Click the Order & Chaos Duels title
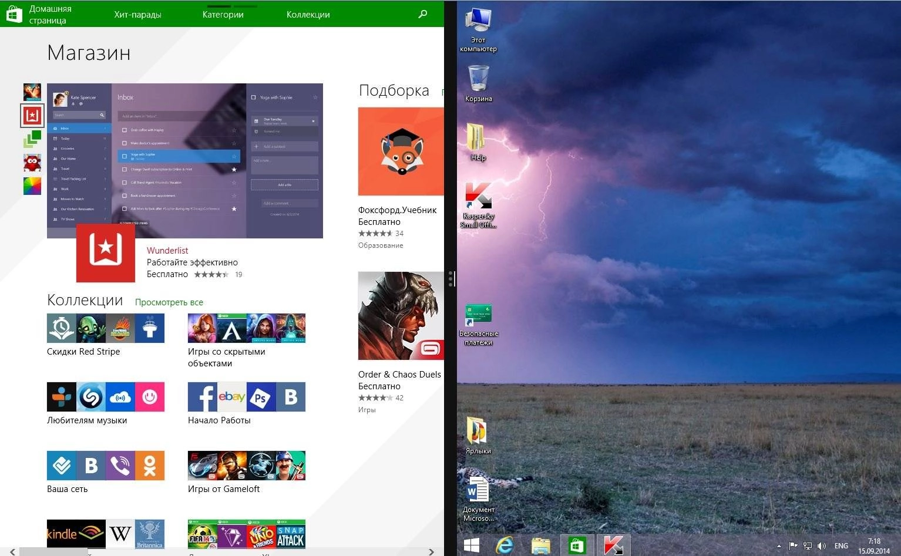 pos(399,375)
